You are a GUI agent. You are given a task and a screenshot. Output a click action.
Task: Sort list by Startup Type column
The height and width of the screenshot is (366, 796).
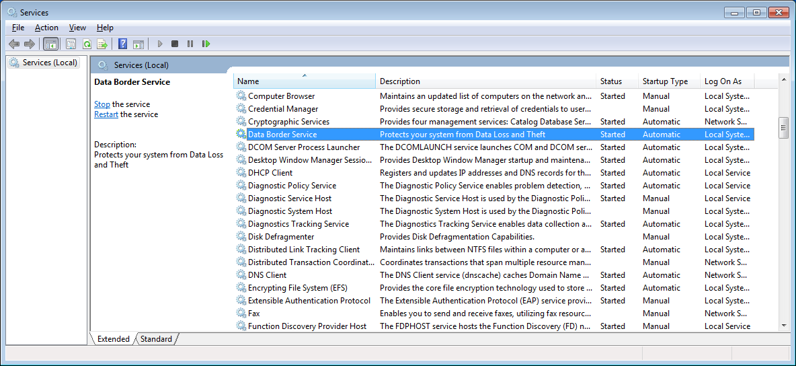(x=665, y=81)
